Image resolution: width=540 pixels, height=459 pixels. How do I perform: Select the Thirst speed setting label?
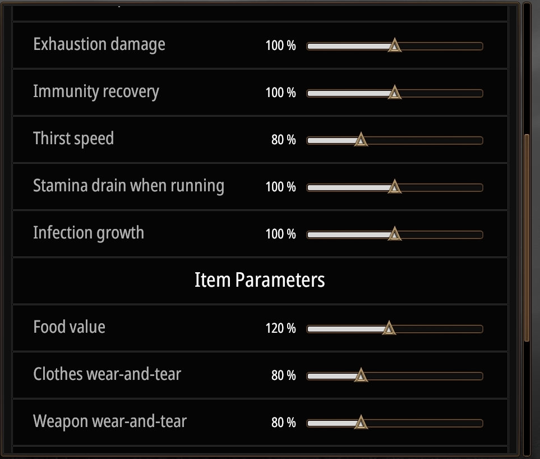coord(73,139)
